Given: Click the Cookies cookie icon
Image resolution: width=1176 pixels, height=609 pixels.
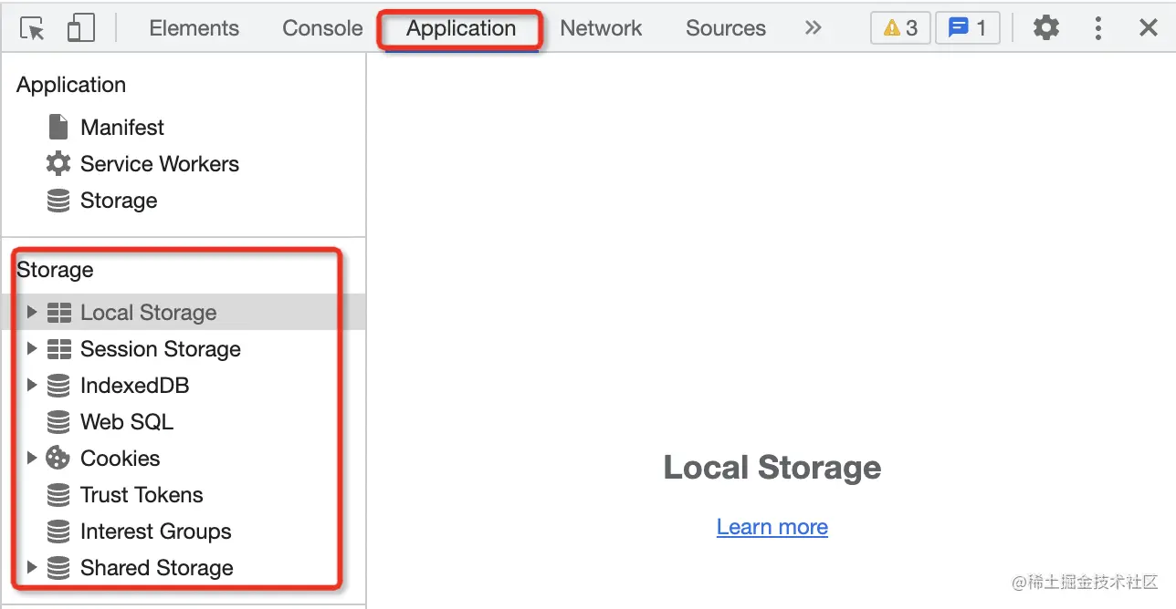Looking at the screenshot, I should (58, 458).
